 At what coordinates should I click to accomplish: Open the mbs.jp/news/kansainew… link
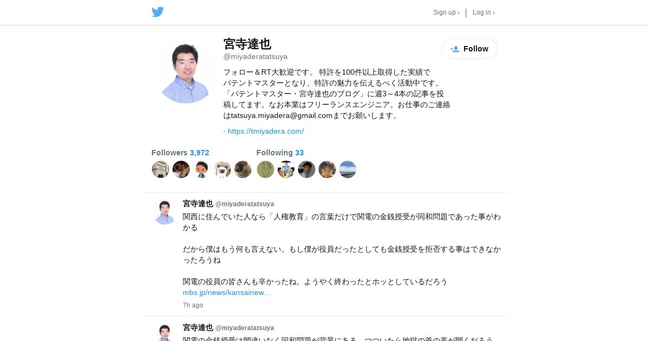click(227, 292)
